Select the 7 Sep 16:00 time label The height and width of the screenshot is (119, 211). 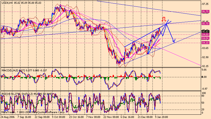24,117
